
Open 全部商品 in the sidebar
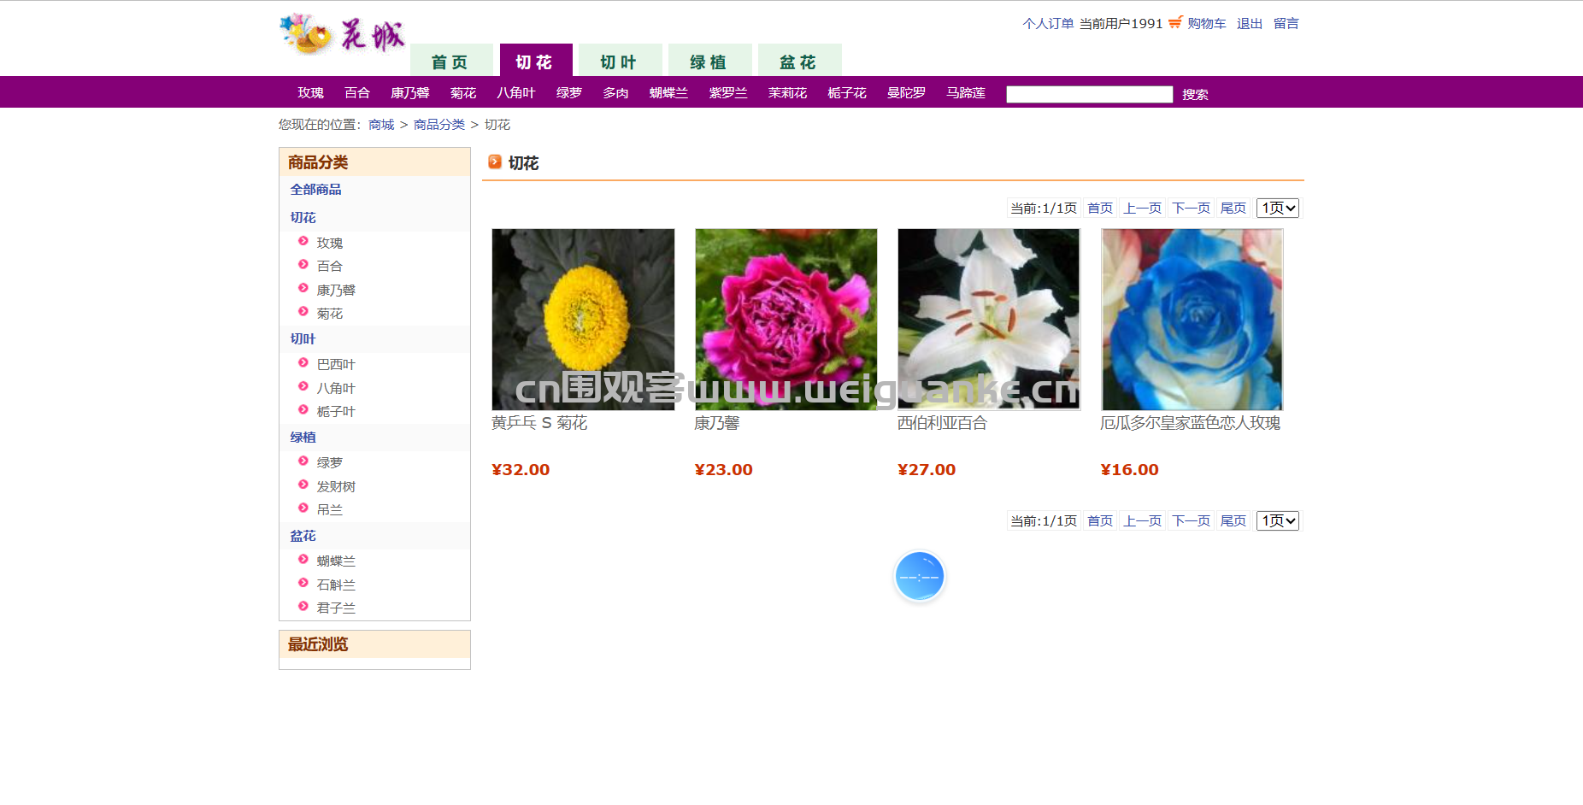315,189
